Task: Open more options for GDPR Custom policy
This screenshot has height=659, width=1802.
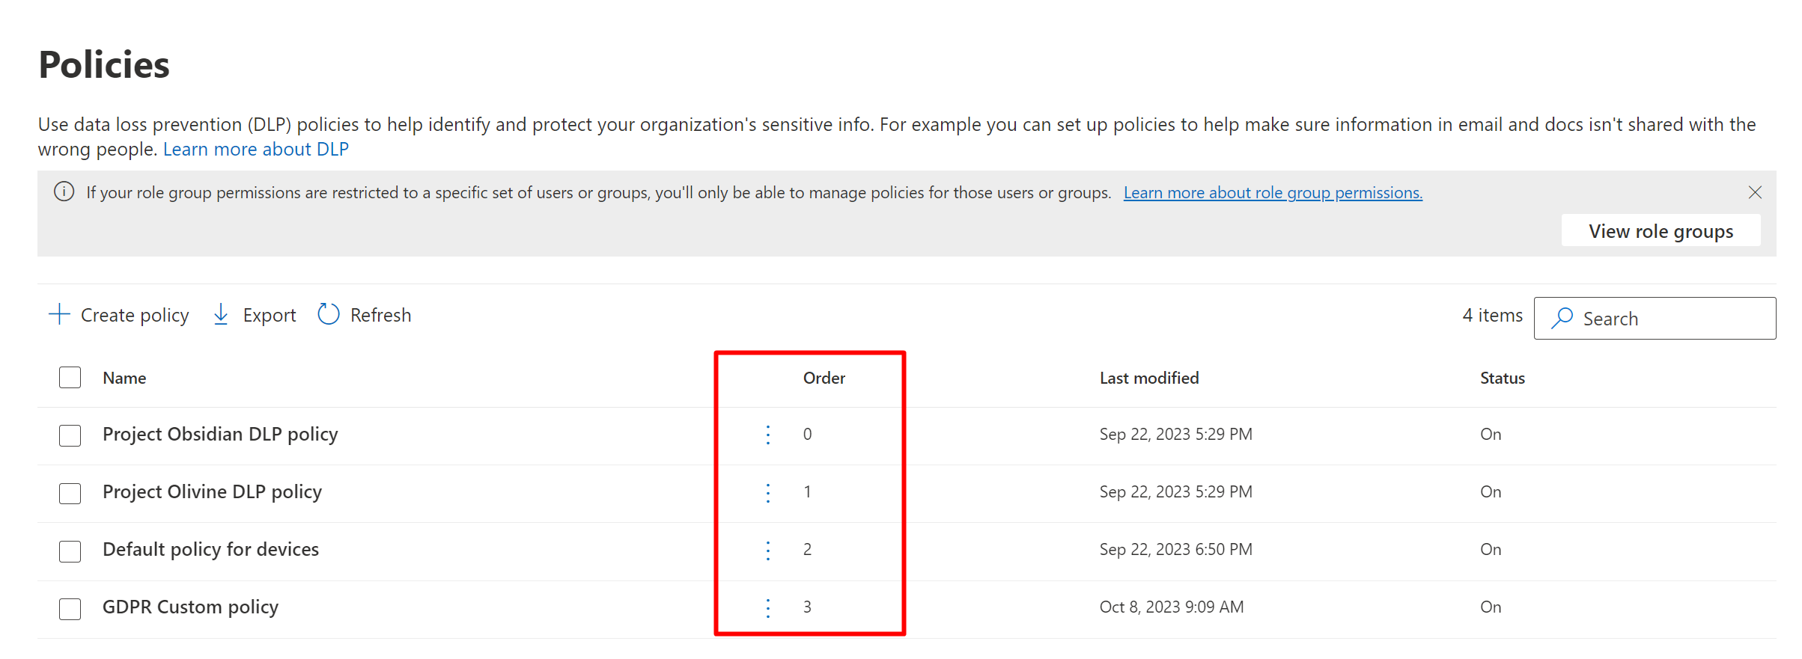Action: pyautogui.click(x=768, y=607)
